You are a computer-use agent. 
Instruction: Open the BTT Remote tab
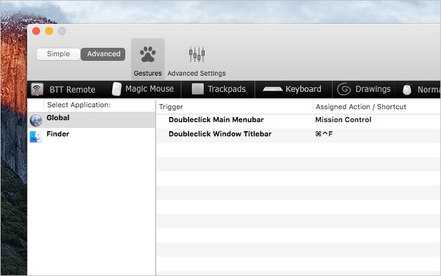[x=63, y=90]
